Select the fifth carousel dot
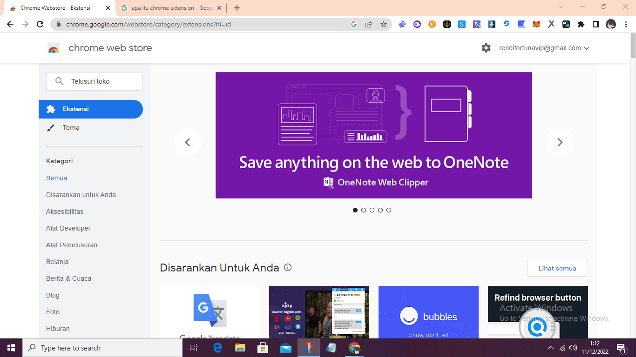Viewport: 636px width, 357px height. (389, 210)
